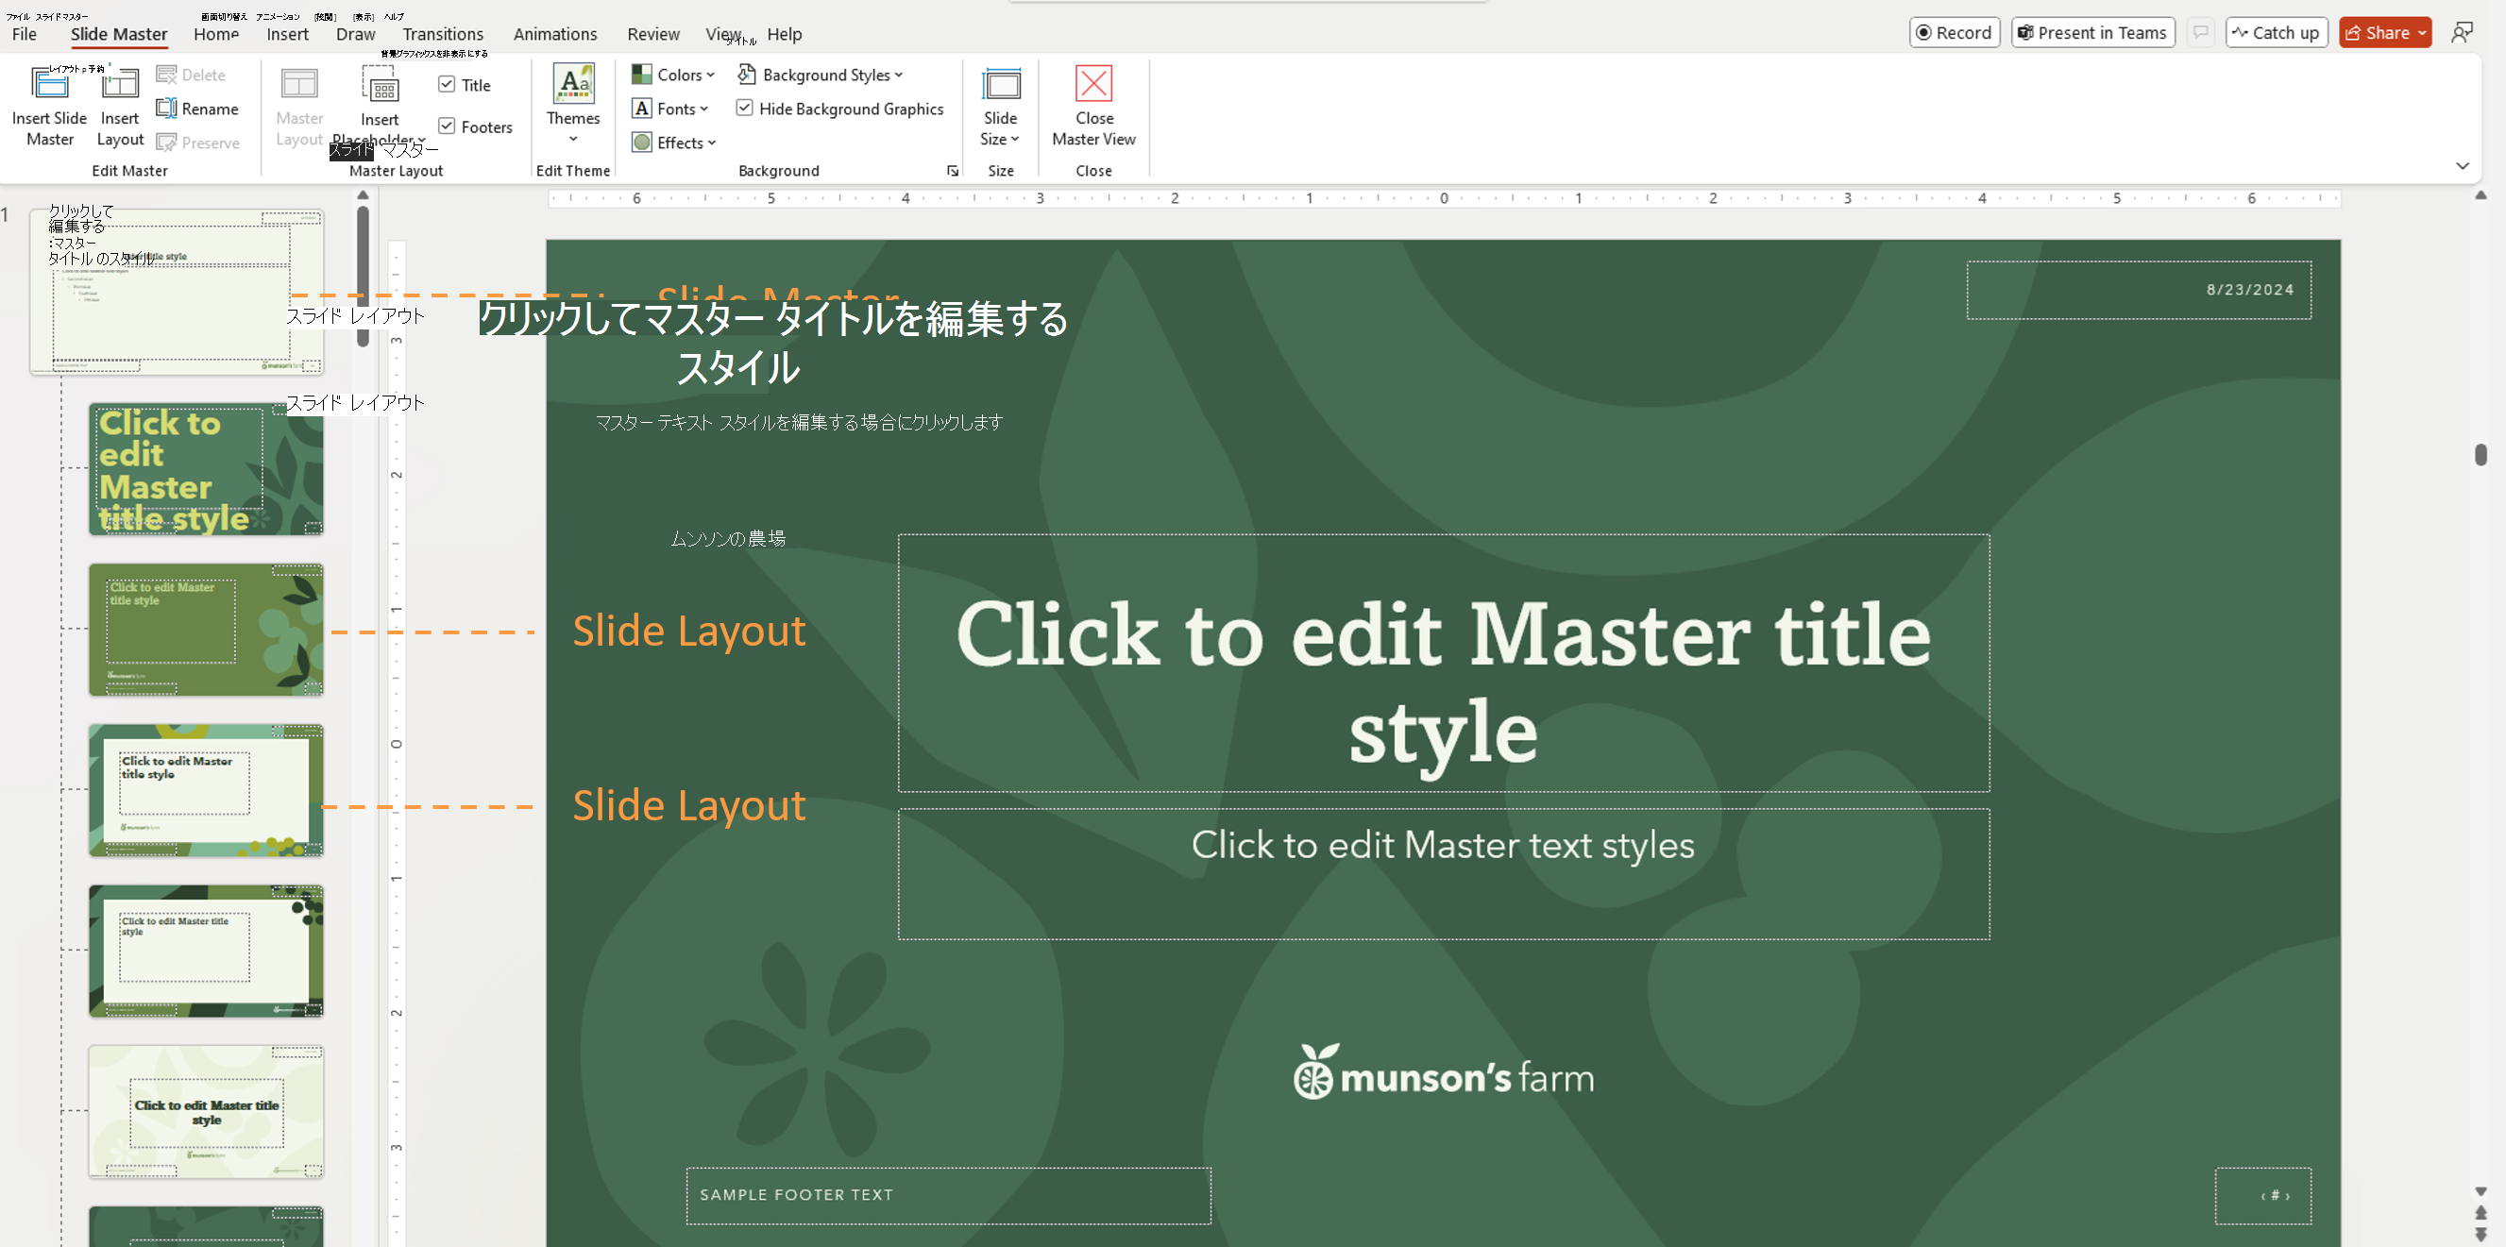2506x1247 pixels.
Task: Expand the Fonts dropdown arrow
Action: (x=704, y=109)
